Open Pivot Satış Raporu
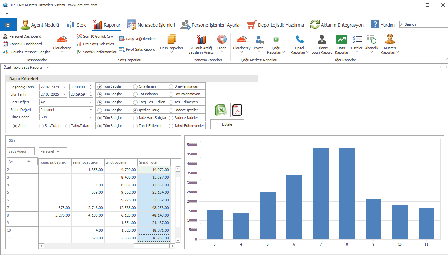 pyautogui.click(x=137, y=49)
